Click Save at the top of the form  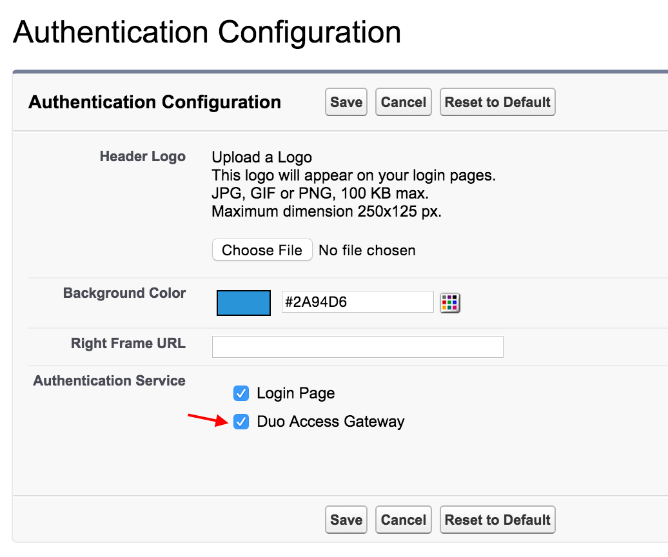click(346, 102)
